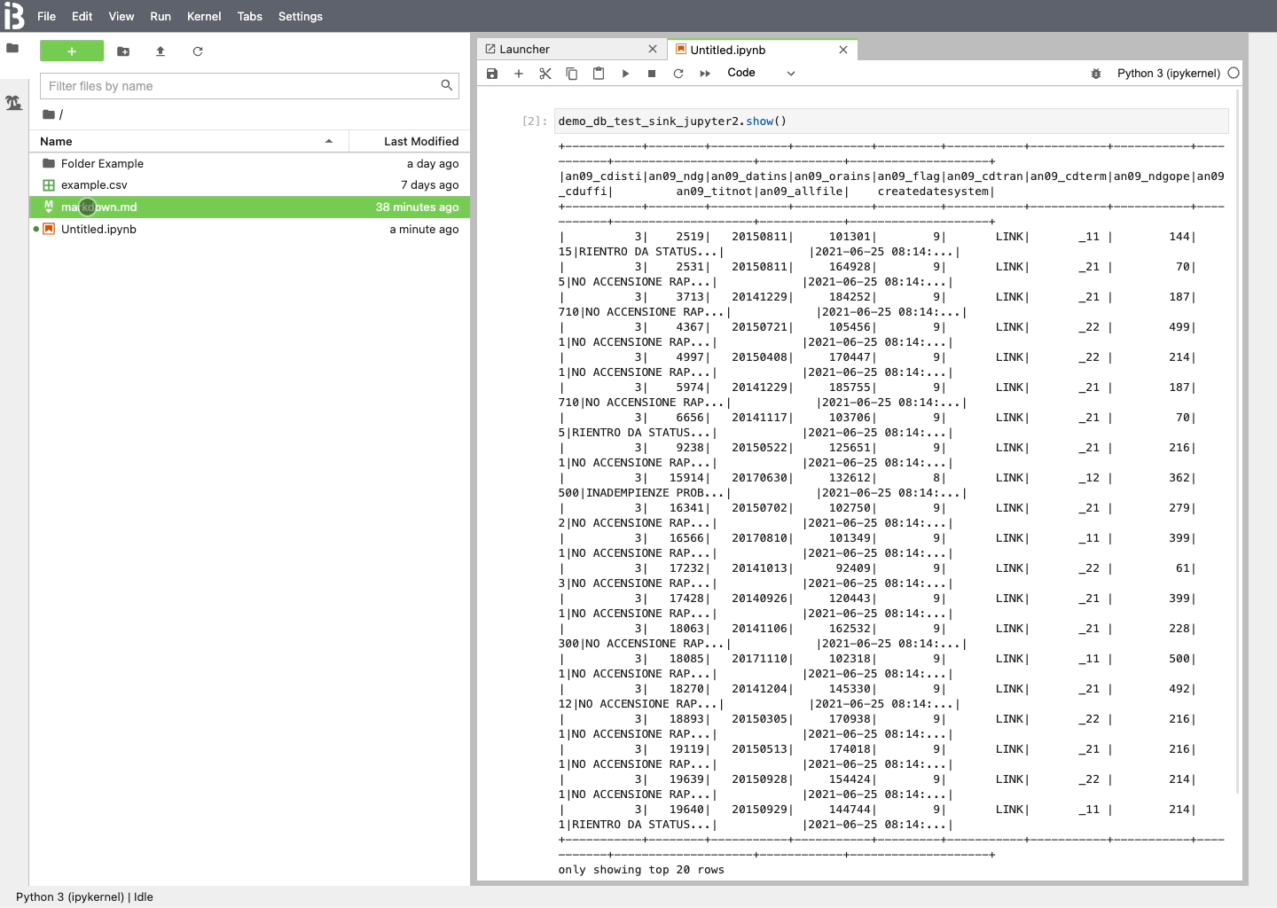Sort files by the Name column arrow

(329, 141)
